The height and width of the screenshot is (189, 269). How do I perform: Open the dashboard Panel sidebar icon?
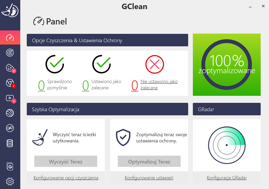pos(10,37)
